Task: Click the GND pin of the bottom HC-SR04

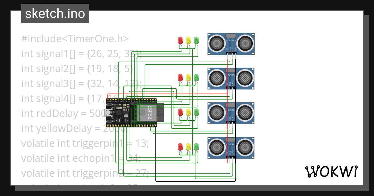Action: tap(235, 156)
